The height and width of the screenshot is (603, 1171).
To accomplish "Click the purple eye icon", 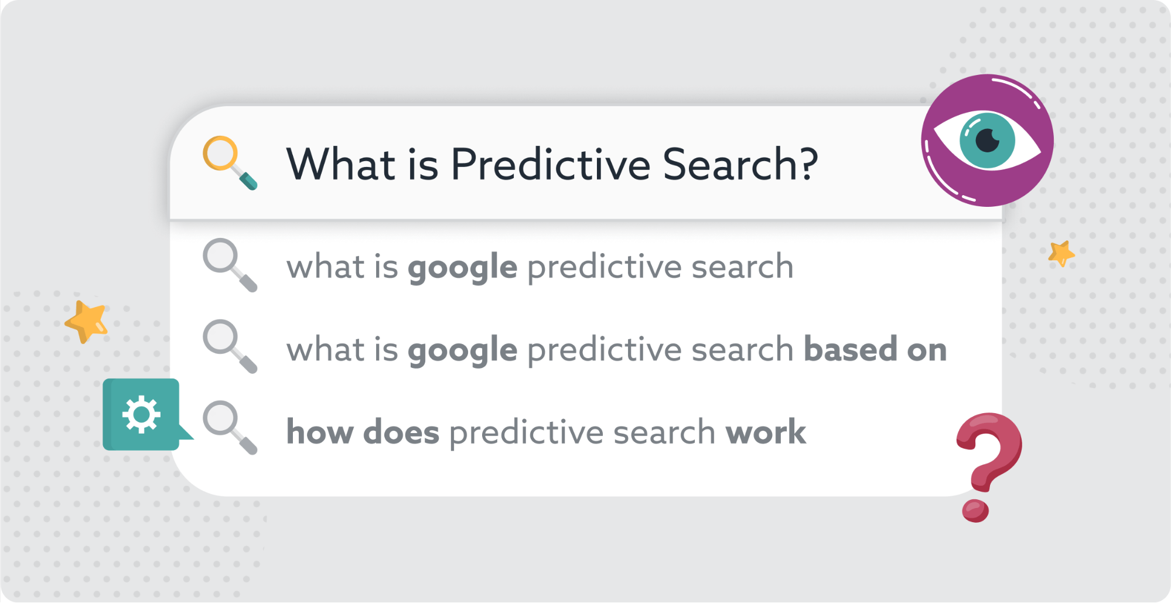I will pos(987,141).
